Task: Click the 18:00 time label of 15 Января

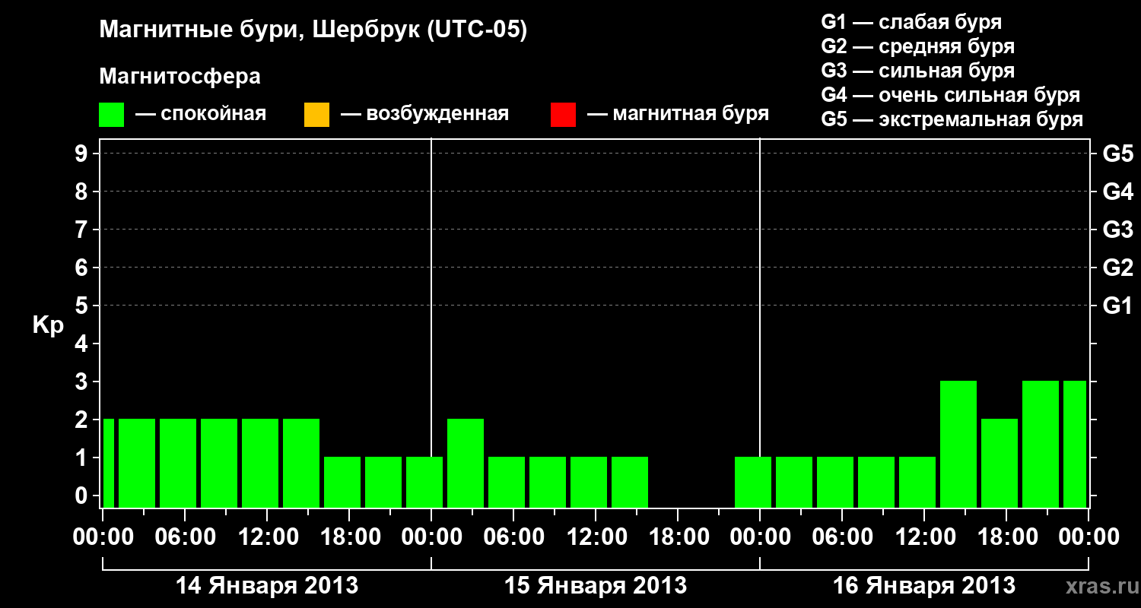Action: pyautogui.click(x=678, y=537)
